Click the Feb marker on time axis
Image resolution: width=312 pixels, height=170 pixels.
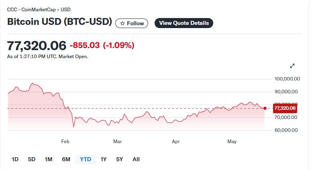65,142
